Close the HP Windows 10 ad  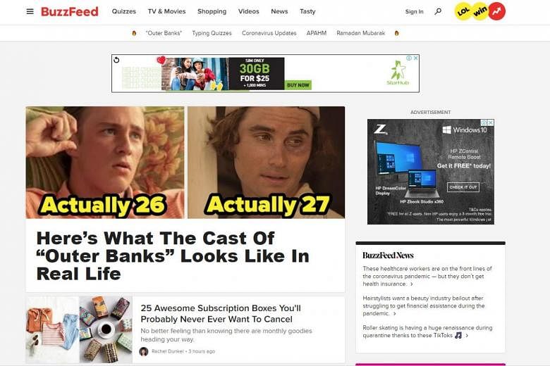491,122
